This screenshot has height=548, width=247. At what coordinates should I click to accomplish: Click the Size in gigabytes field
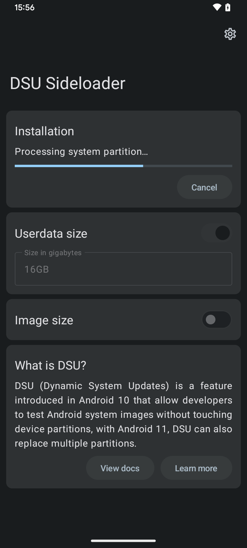tap(123, 270)
